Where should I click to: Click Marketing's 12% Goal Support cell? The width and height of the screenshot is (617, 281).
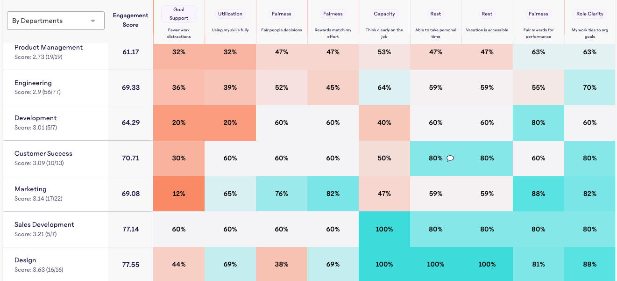[179, 194]
